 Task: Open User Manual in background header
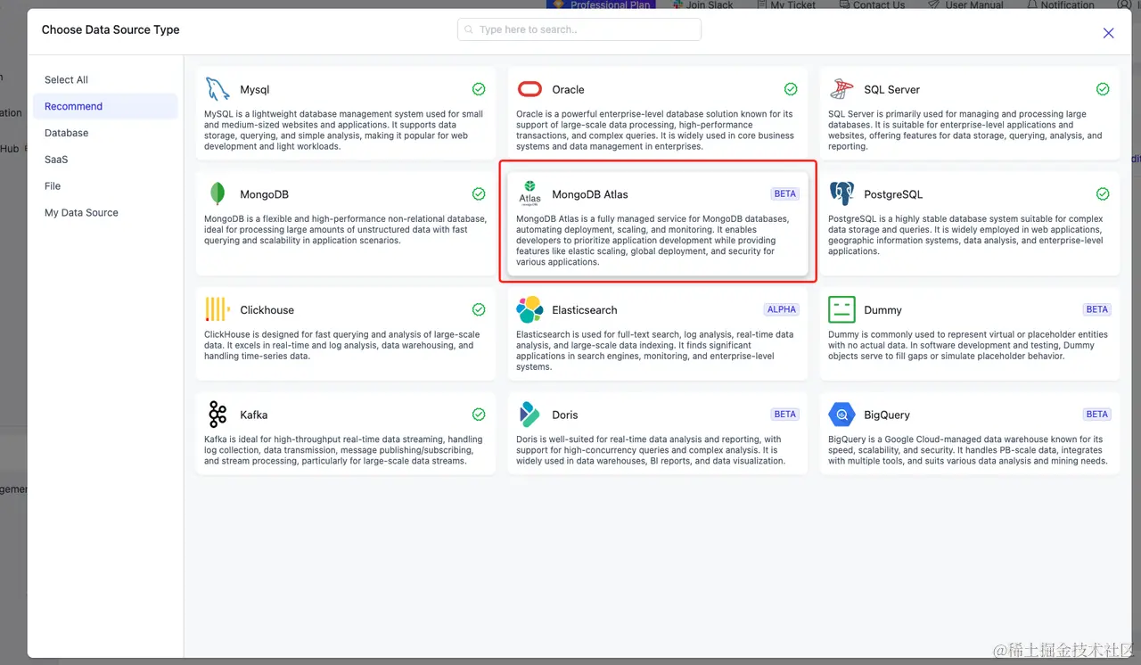coord(965,4)
